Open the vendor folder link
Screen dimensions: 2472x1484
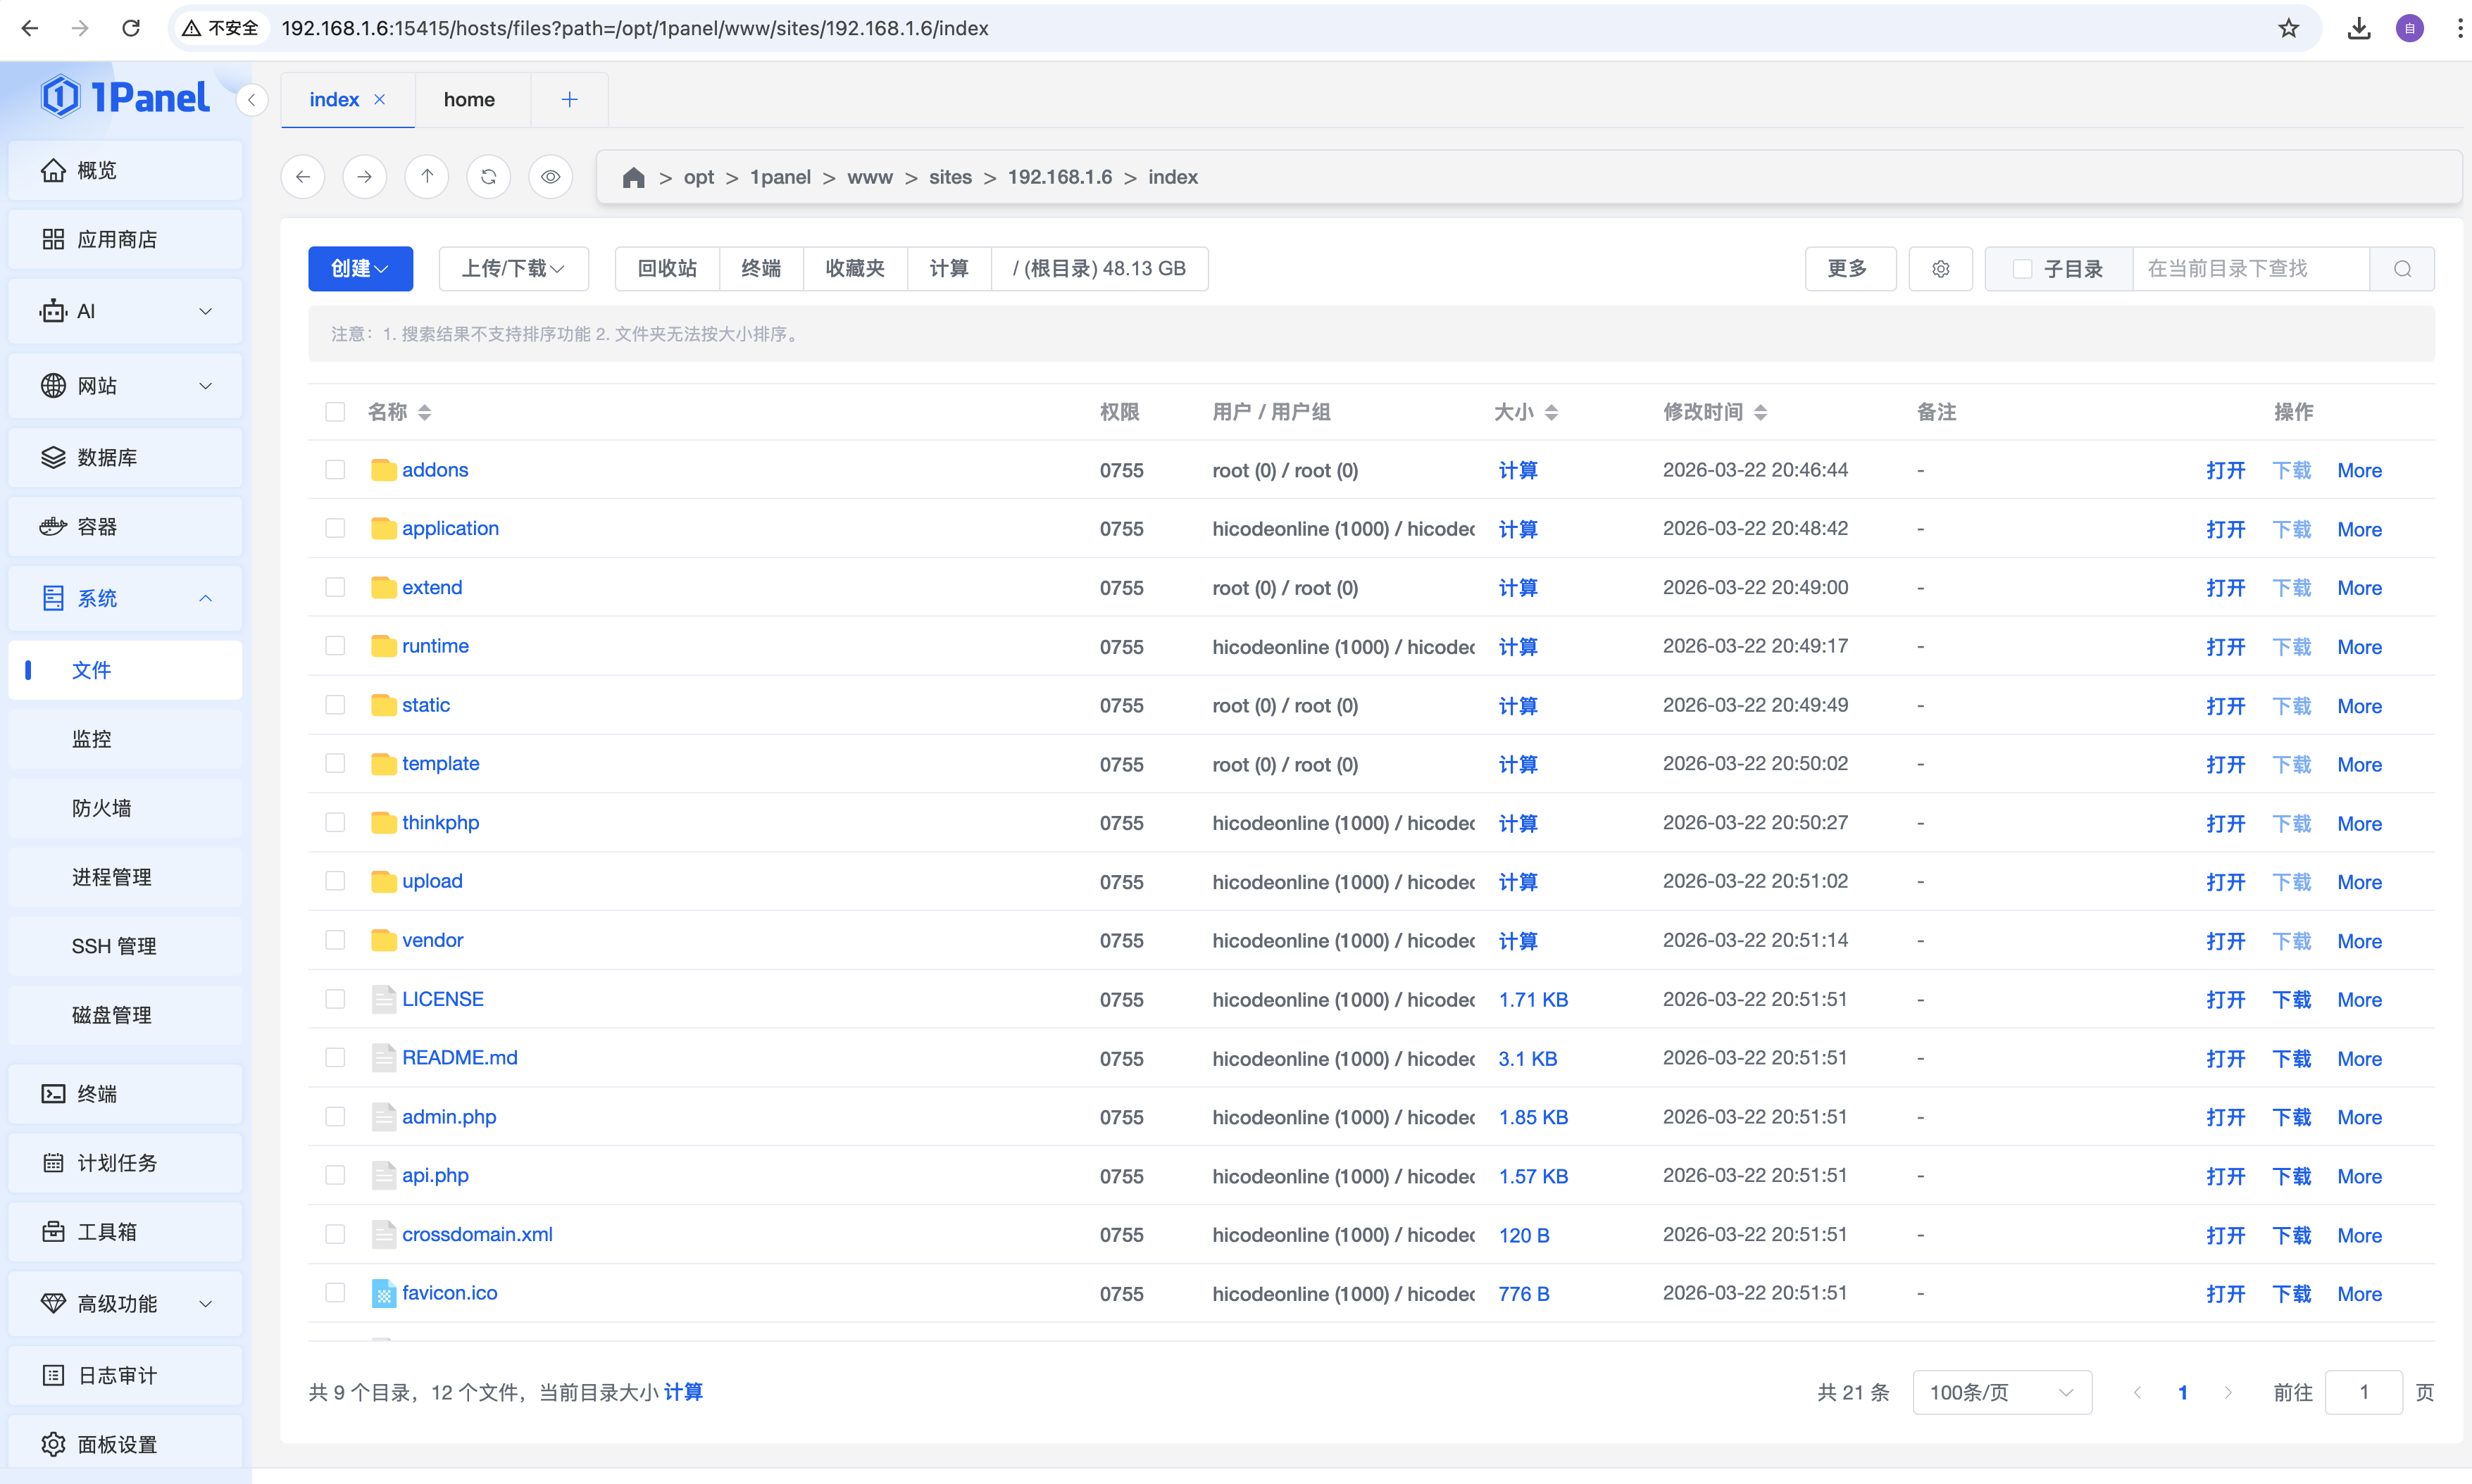click(x=432, y=940)
